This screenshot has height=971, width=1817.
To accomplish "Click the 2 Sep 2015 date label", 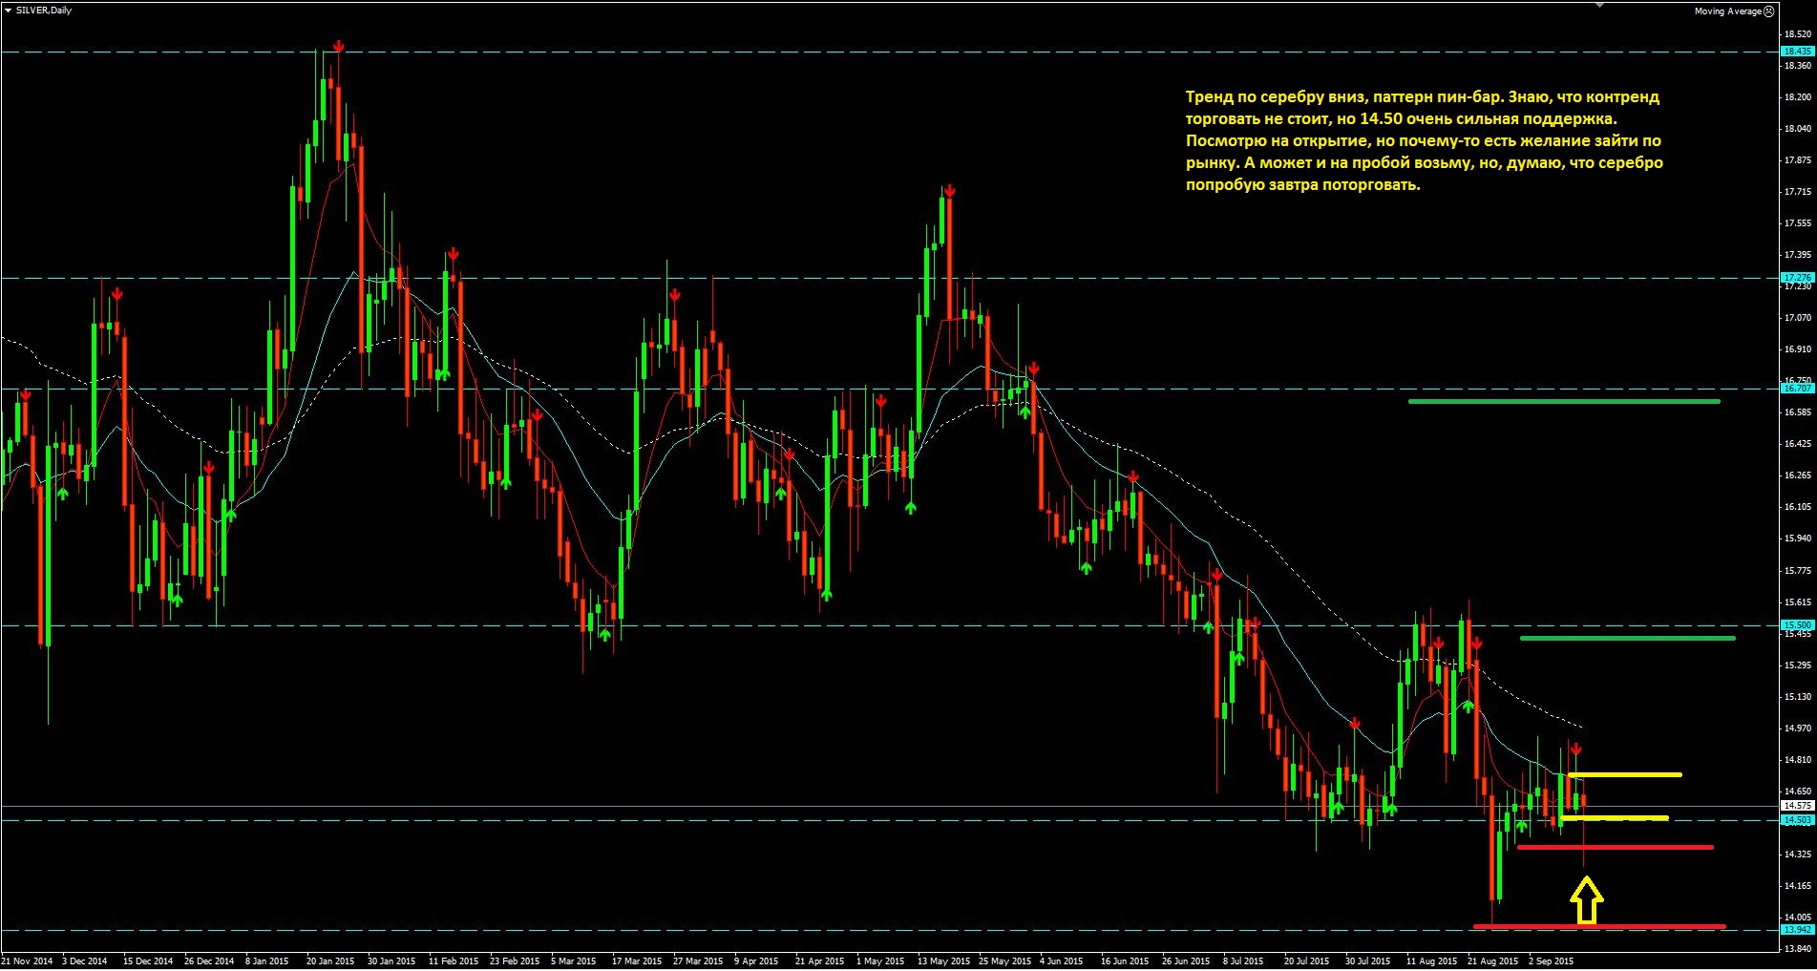I will 1551,961.
